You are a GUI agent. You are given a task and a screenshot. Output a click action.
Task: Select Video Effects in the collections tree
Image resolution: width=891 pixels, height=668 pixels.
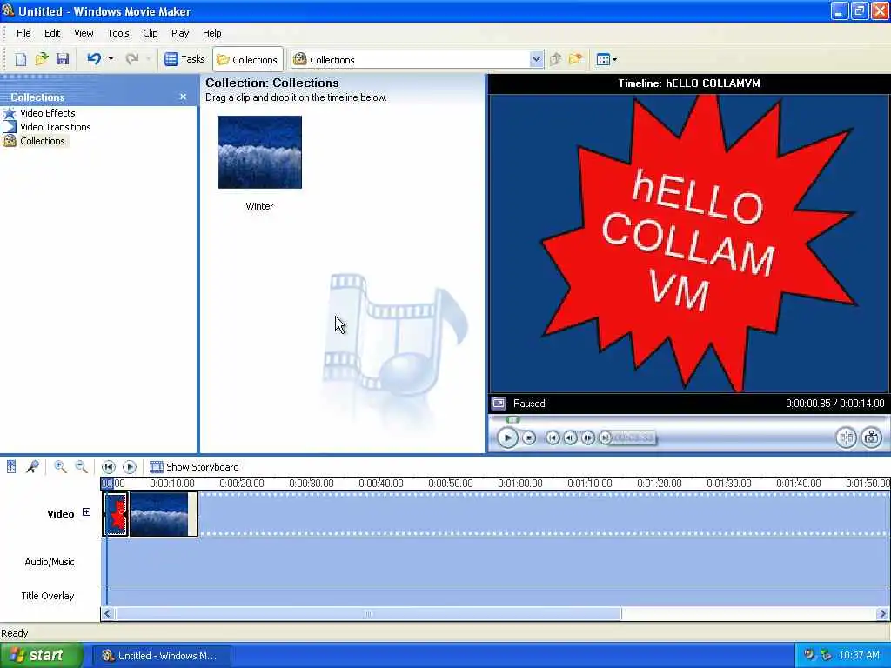click(x=48, y=113)
